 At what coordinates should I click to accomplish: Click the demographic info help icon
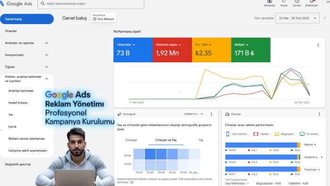(x=132, y=182)
